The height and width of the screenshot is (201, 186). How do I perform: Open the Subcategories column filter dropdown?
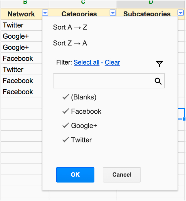[181, 13]
